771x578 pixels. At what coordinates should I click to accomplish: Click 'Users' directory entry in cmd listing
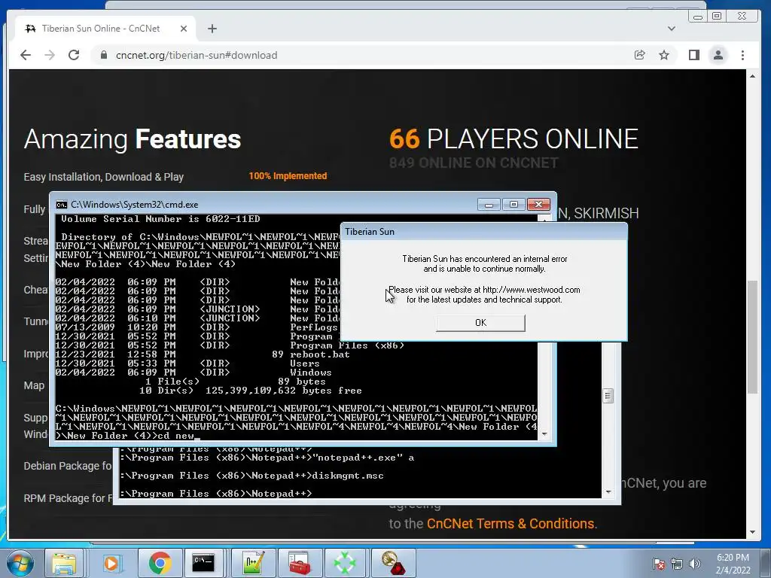click(304, 364)
